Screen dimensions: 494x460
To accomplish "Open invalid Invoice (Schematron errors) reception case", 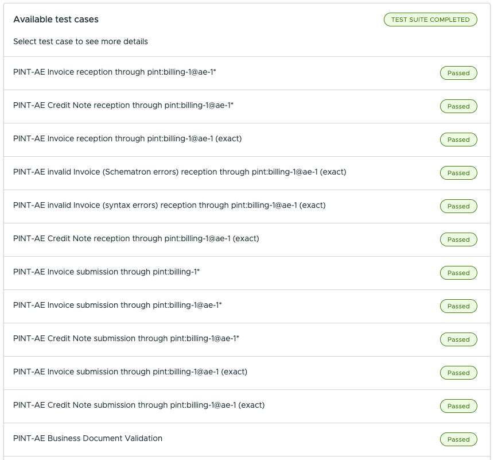I will tap(247, 173).
